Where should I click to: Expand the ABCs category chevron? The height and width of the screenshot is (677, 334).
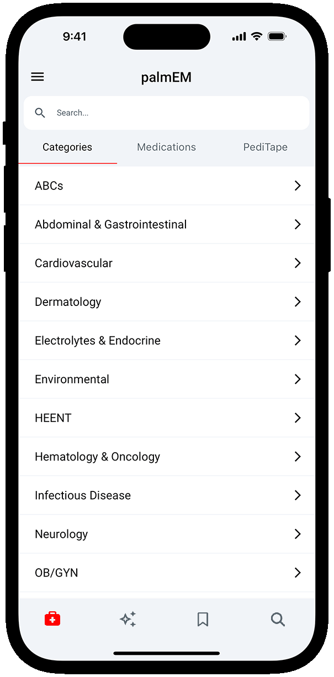coord(298,186)
